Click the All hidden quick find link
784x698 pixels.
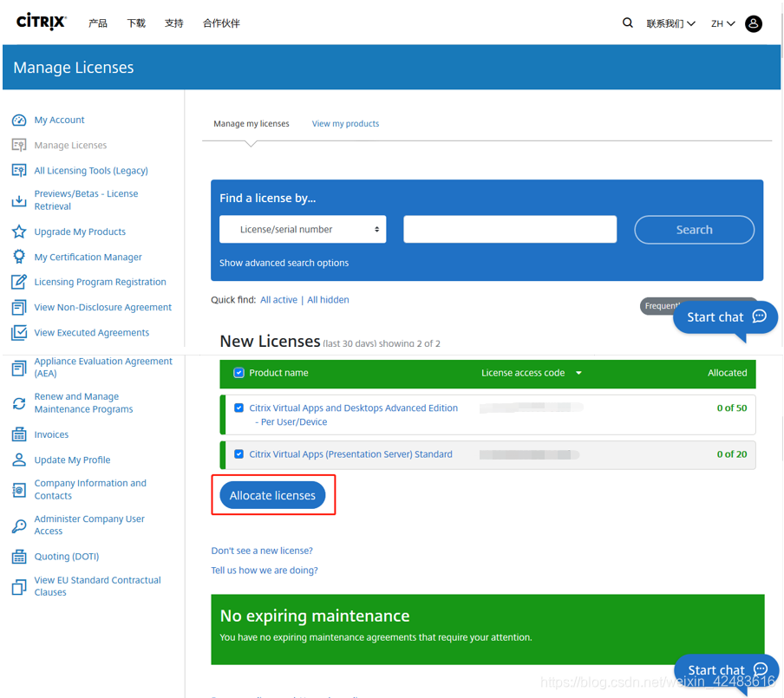[x=328, y=299]
